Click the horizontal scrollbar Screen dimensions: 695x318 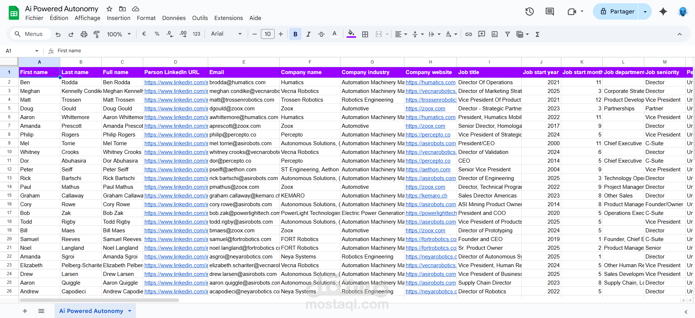99,300
